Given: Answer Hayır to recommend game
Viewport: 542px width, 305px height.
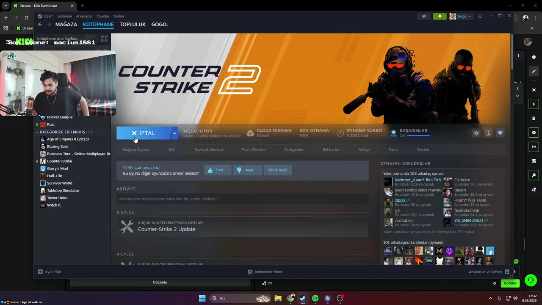Looking at the screenshot, I should click(247, 170).
